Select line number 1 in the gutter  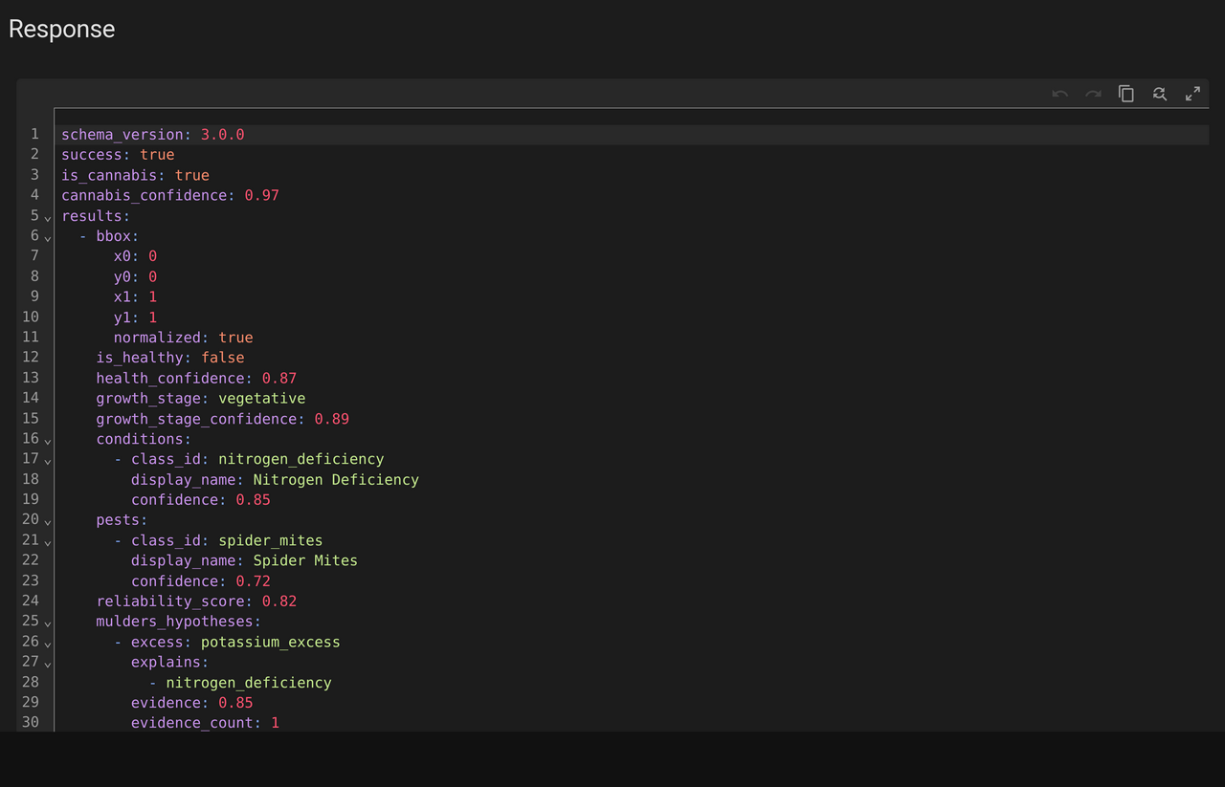(34, 134)
